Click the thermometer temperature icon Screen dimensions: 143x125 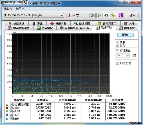(69, 15)
